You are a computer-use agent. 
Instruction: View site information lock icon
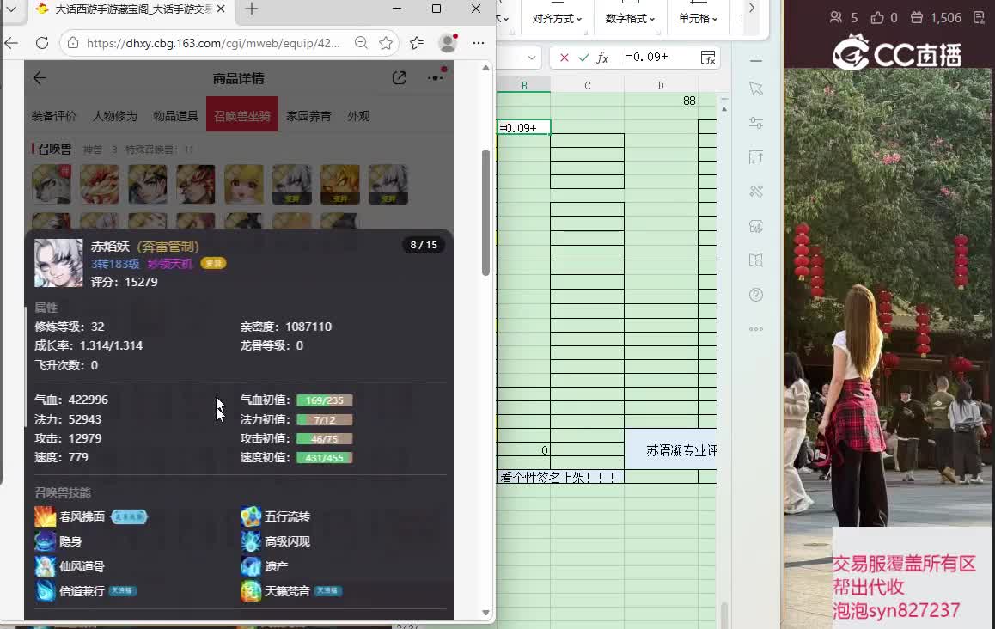tap(73, 43)
